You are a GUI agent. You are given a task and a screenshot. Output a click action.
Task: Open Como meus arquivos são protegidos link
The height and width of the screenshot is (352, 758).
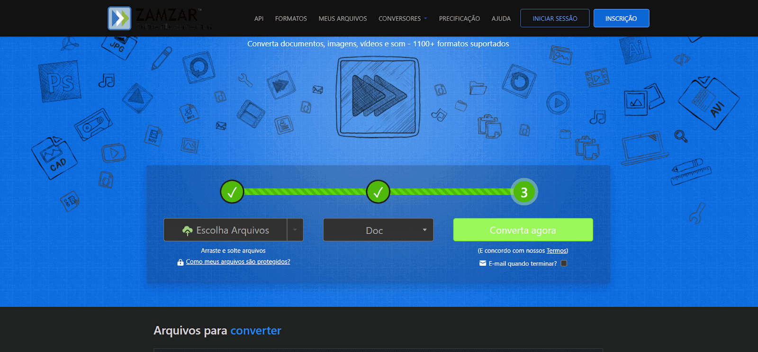pyautogui.click(x=238, y=262)
